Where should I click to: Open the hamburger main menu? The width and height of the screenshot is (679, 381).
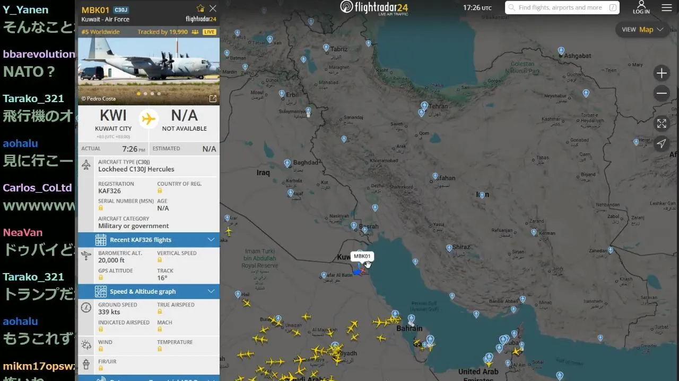(667, 8)
